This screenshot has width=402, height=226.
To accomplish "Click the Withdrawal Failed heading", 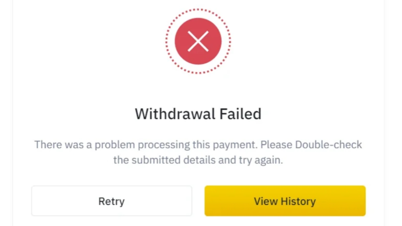I will [x=198, y=114].
